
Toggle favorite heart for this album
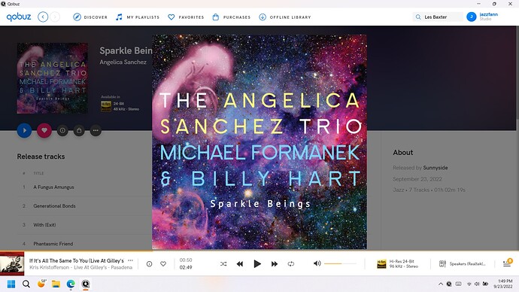[44, 130]
